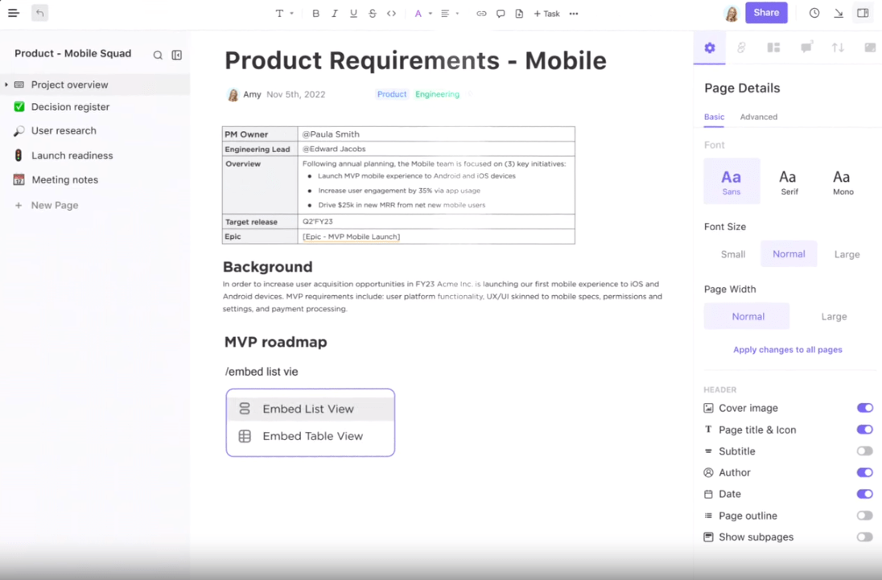The height and width of the screenshot is (580, 882).
Task: Select the Mono font option
Action: tap(842, 182)
